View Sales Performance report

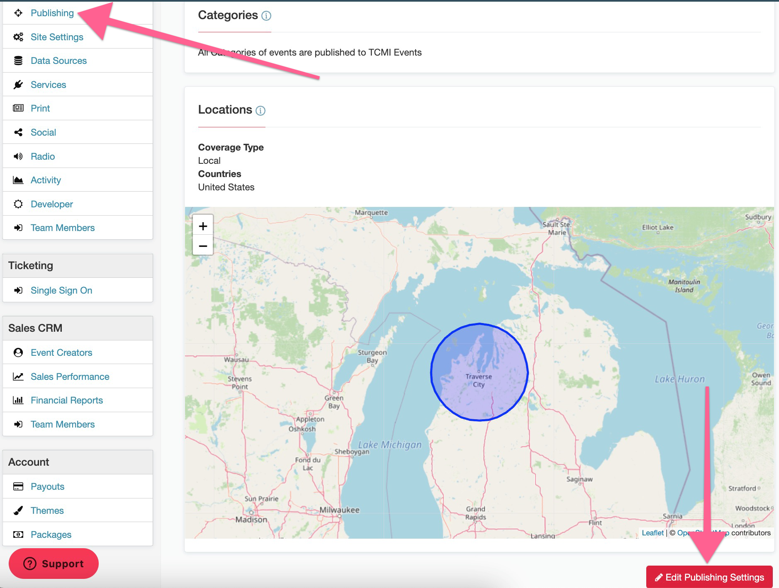pos(70,377)
